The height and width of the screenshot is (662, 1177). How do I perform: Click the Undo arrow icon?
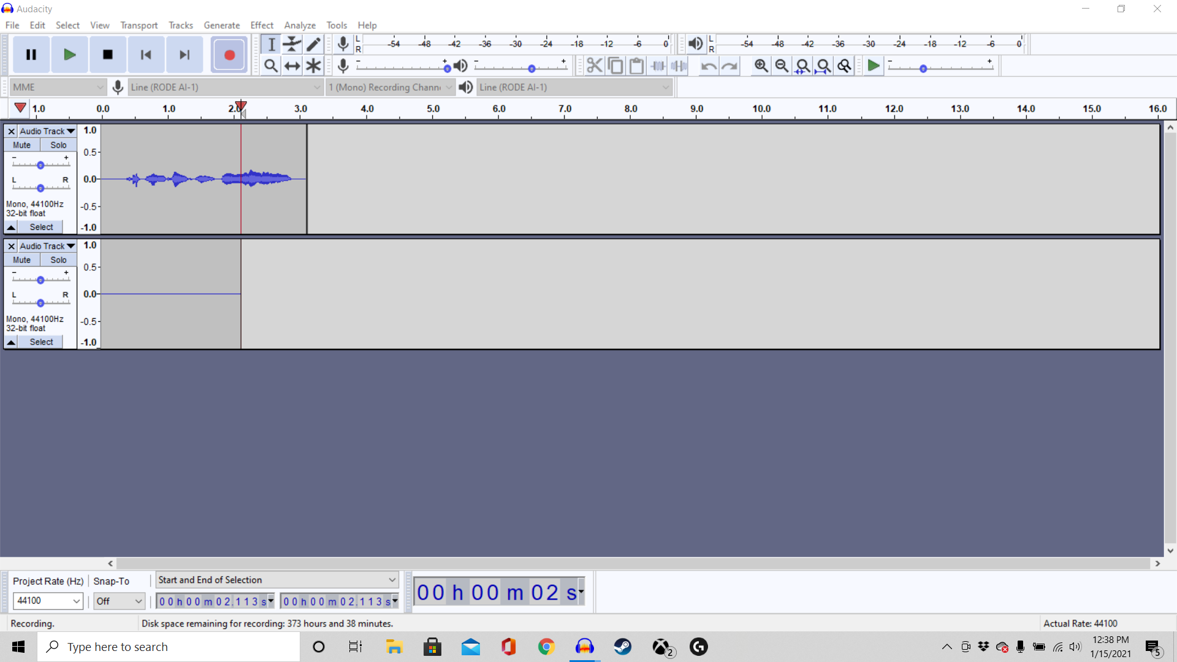[709, 66]
